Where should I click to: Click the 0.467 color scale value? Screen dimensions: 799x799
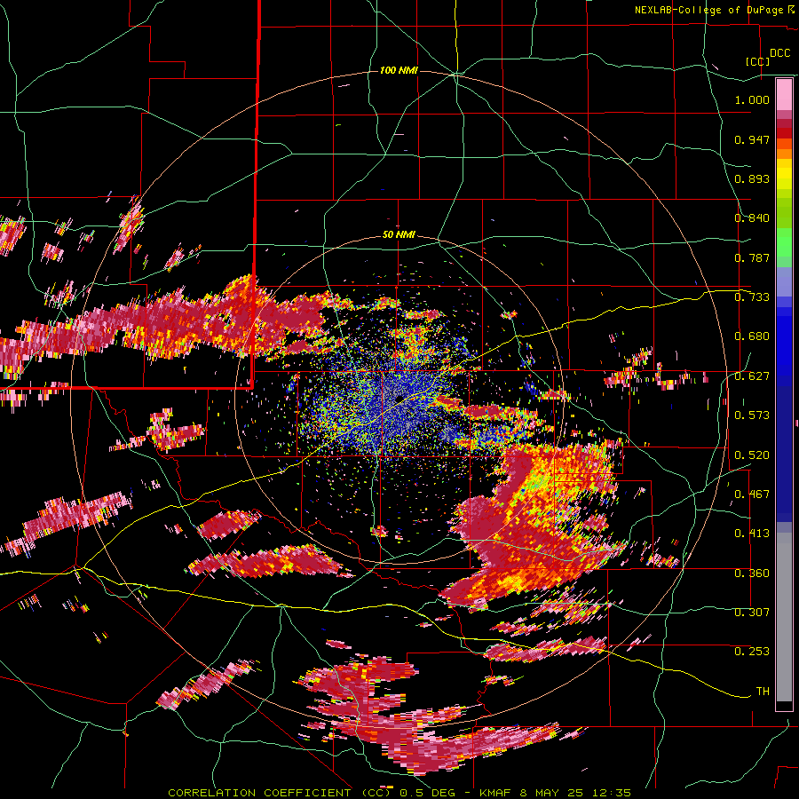point(752,494)
